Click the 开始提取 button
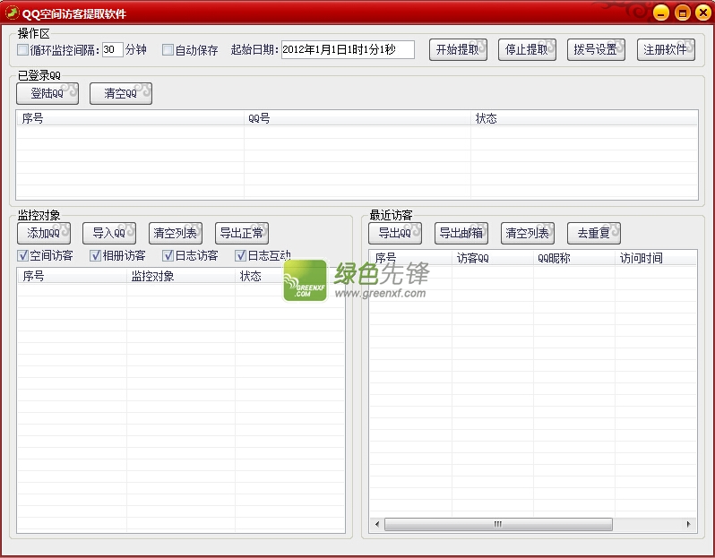The height and width of the screenshot is (558, 715). [x=458, y=49]
